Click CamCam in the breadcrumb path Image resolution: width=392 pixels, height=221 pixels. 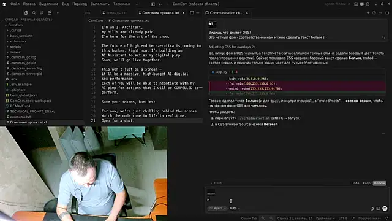96,21
